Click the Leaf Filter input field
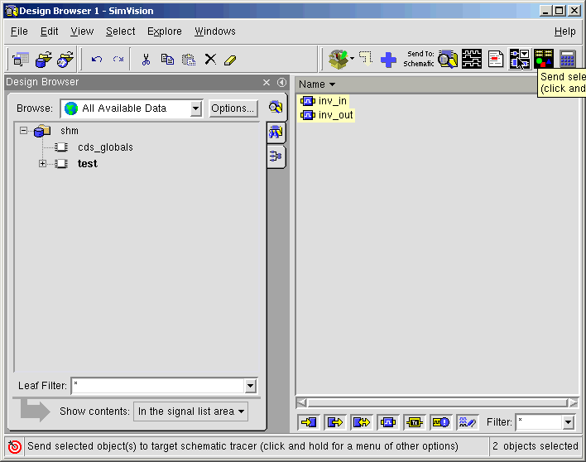 tap(157, 386)
